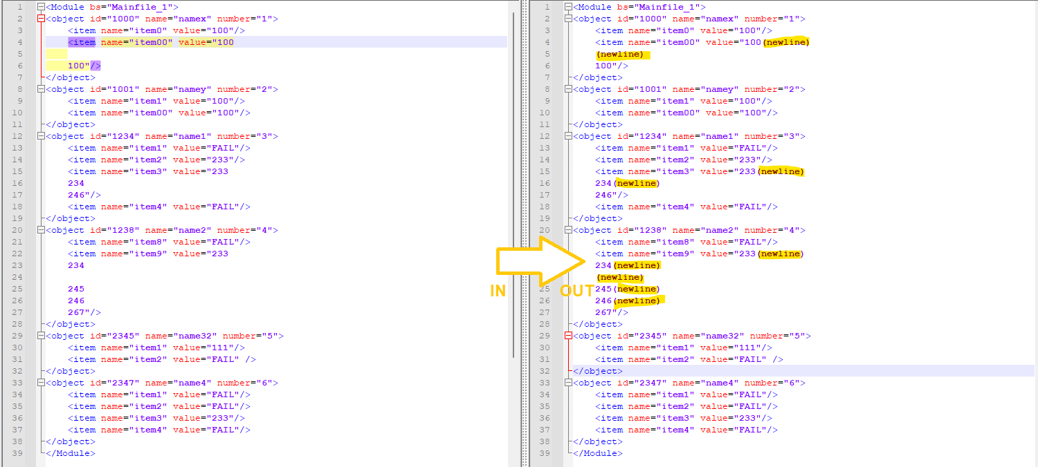Click the Module bs="Mainfile_1" line in left pane
This screenshot has width=1038, height=467.
(x=112, y=7)
